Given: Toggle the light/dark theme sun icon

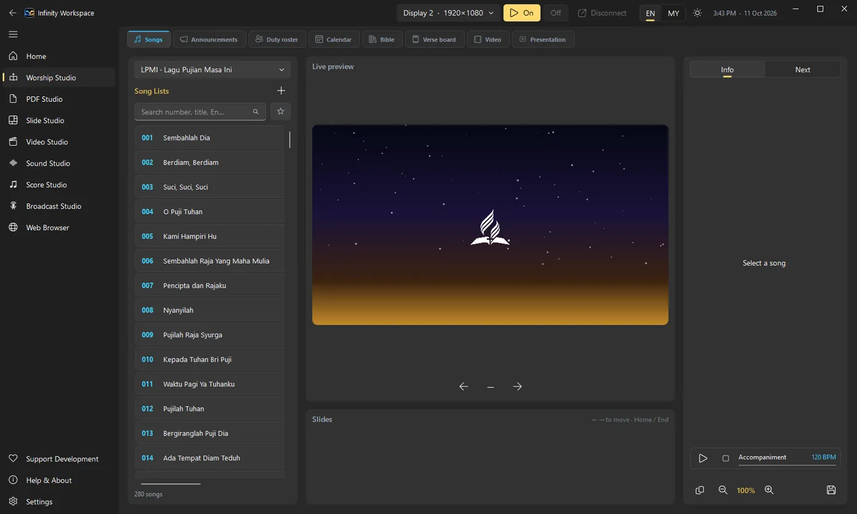Looking at the screenshot, I should (x=697, y=13).
